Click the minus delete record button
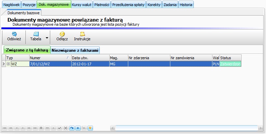The height and width of the screenshot is (134, 266). pyautogui.click(x=47, y=128)
